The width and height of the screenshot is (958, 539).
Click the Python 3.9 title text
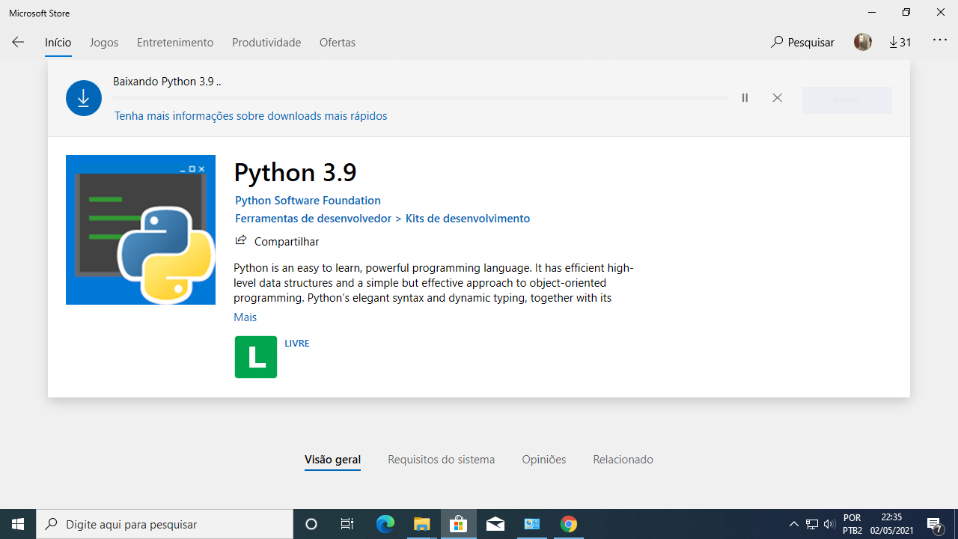click(296, 172)
